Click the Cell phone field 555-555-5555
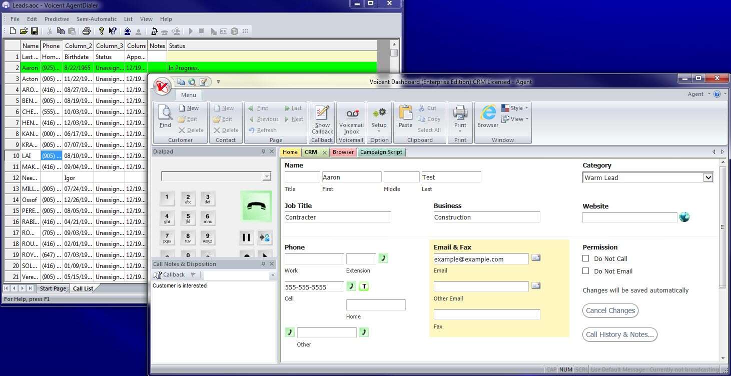The width and height of the screenshot is (731, 376). 314,286
